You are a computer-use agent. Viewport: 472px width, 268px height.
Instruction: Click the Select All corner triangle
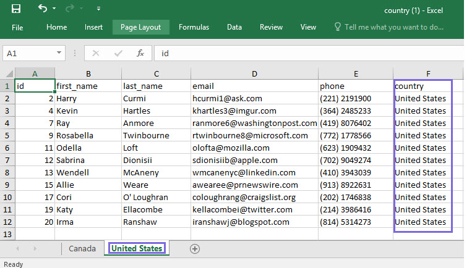pos(8,73)
